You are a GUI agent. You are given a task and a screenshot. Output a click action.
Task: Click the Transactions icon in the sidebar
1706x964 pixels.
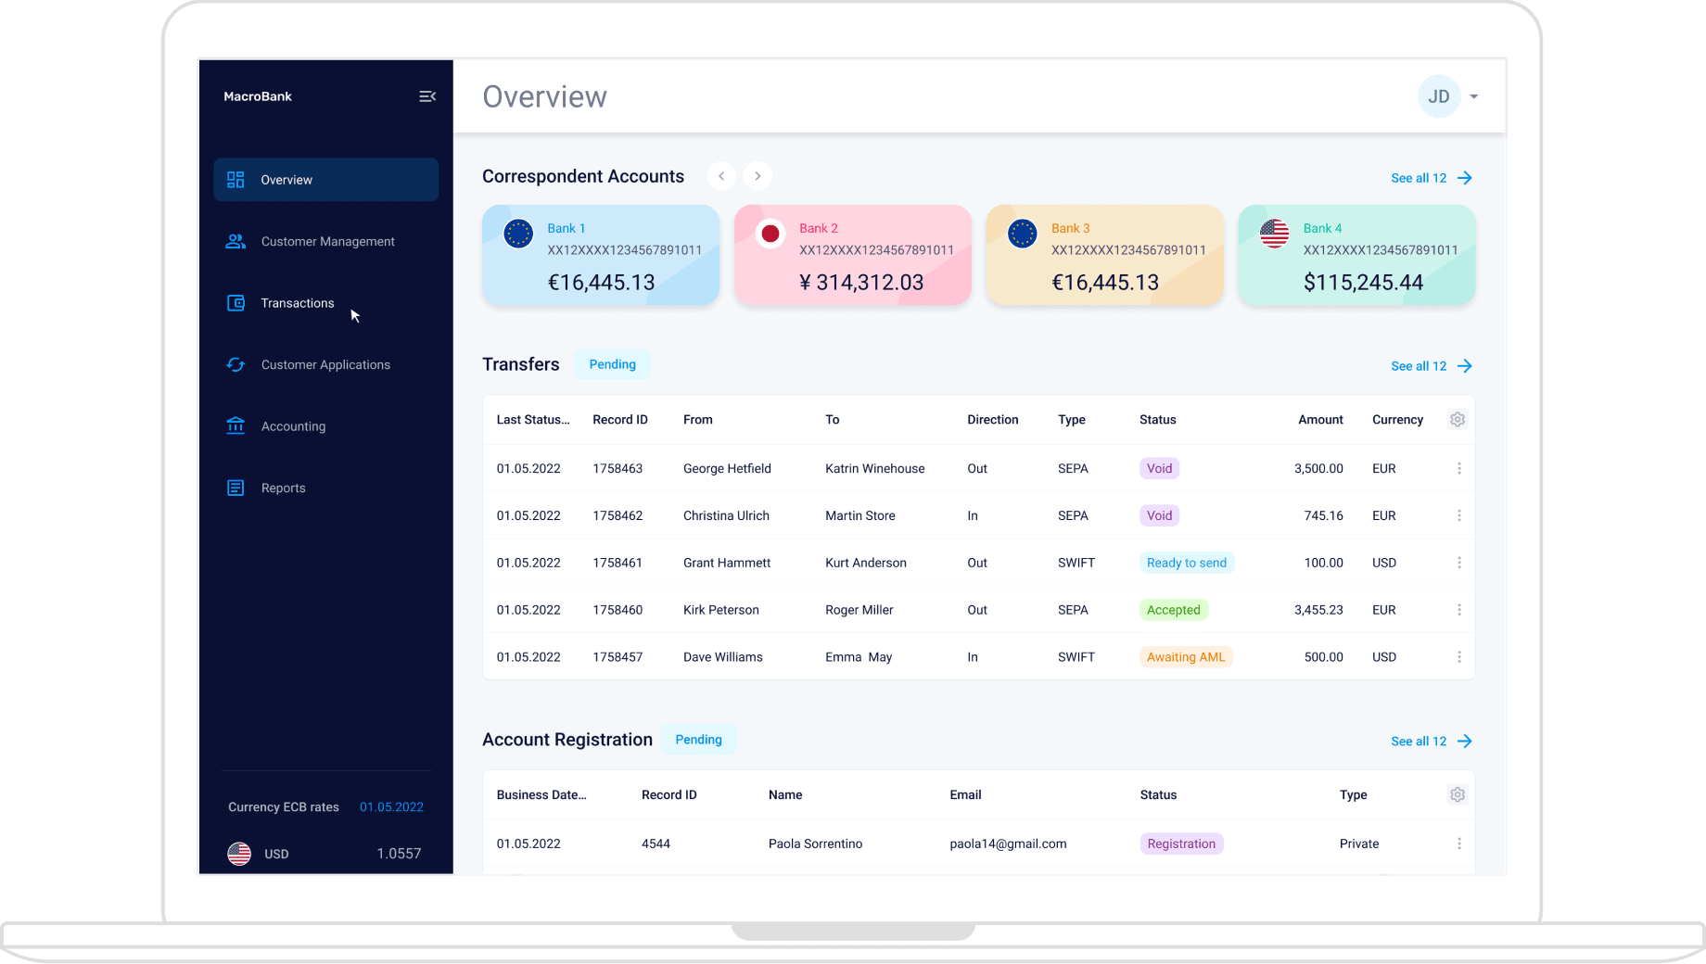click(236, 302)
